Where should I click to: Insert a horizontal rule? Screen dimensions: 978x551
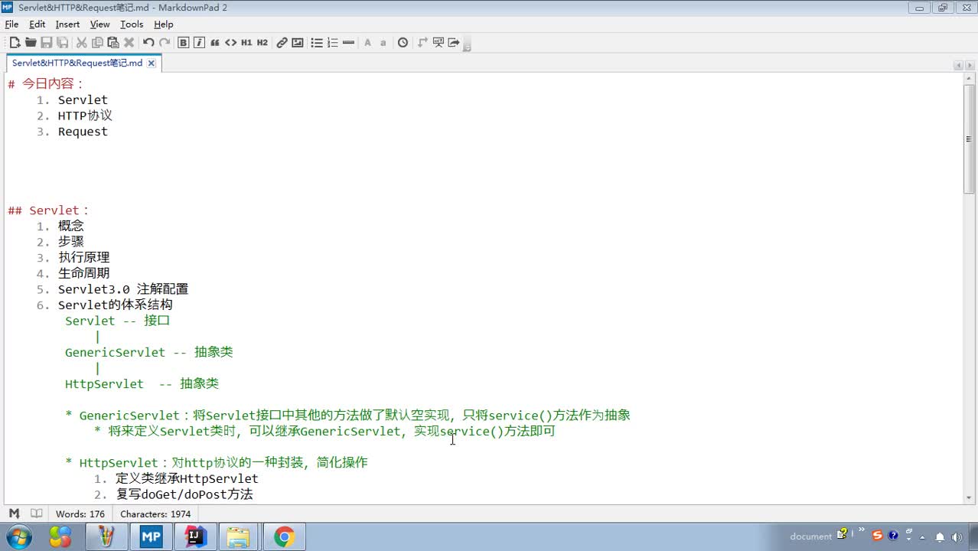coord(349,43)
